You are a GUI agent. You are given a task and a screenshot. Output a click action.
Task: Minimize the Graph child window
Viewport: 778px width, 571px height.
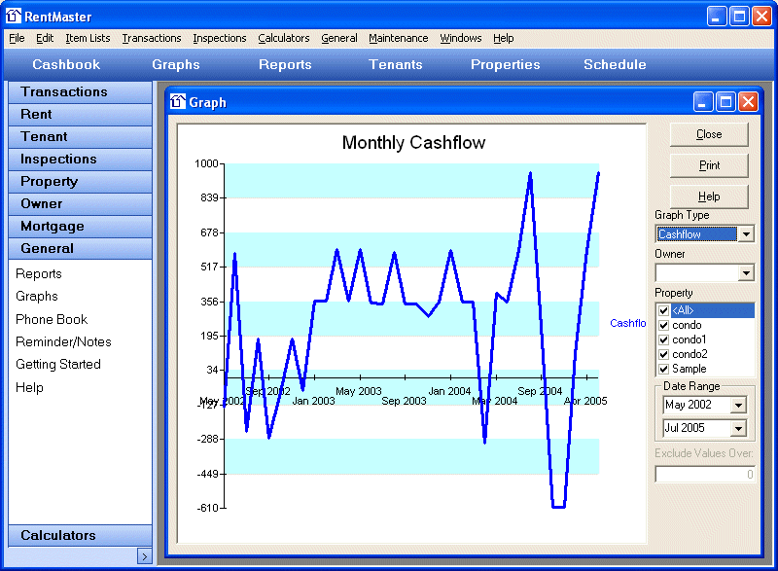pyautogui.click(x=703, y=102)
